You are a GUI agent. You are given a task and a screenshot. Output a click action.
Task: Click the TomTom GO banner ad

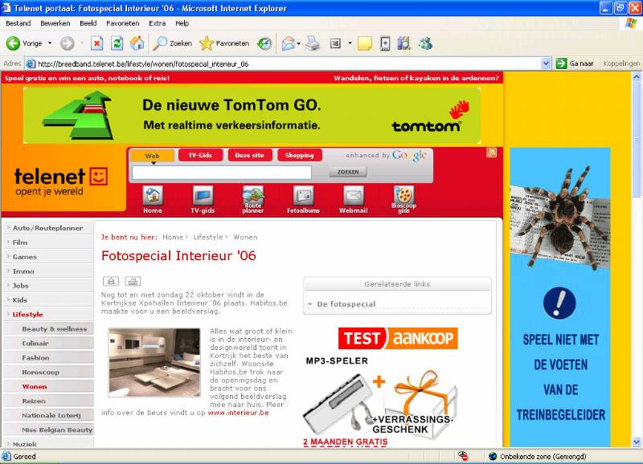pyautogui.click(x=252, y=115)
